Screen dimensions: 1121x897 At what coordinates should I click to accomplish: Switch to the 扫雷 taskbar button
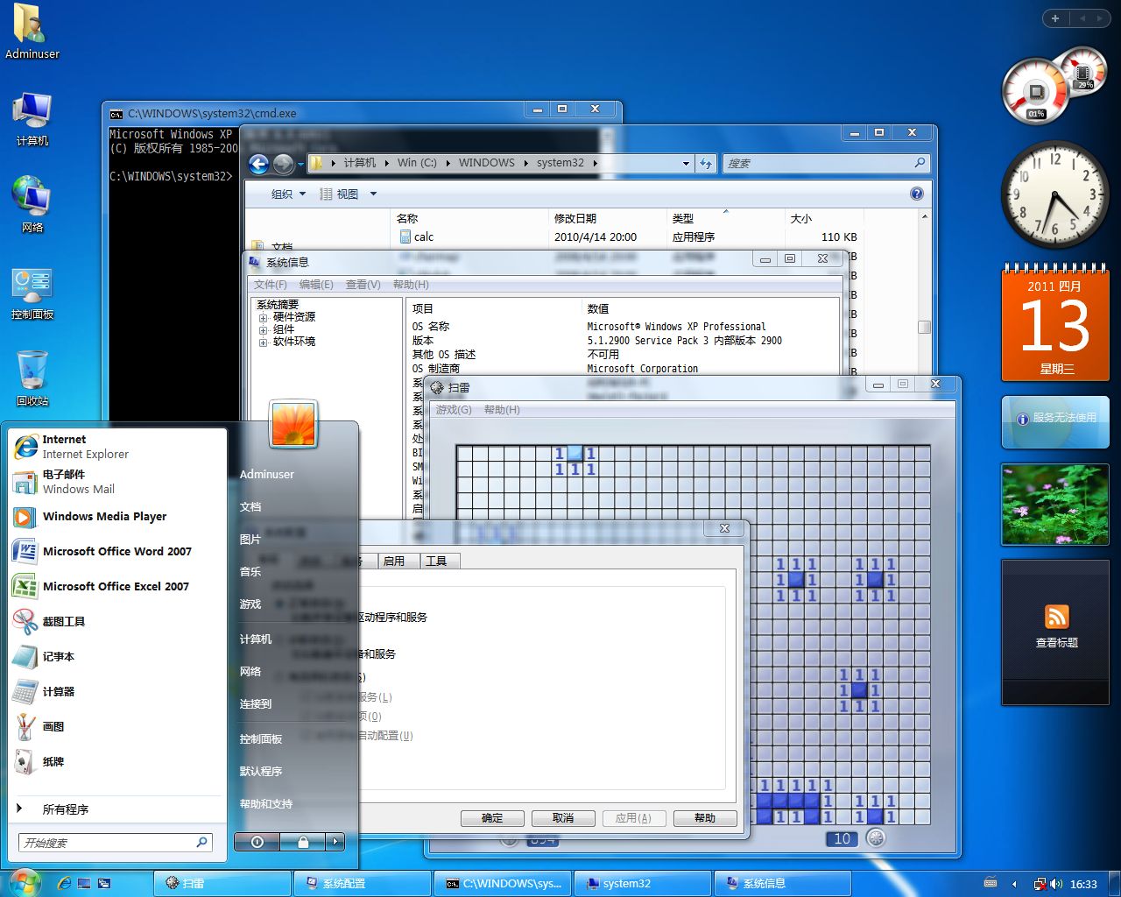(x=222, y=884)
